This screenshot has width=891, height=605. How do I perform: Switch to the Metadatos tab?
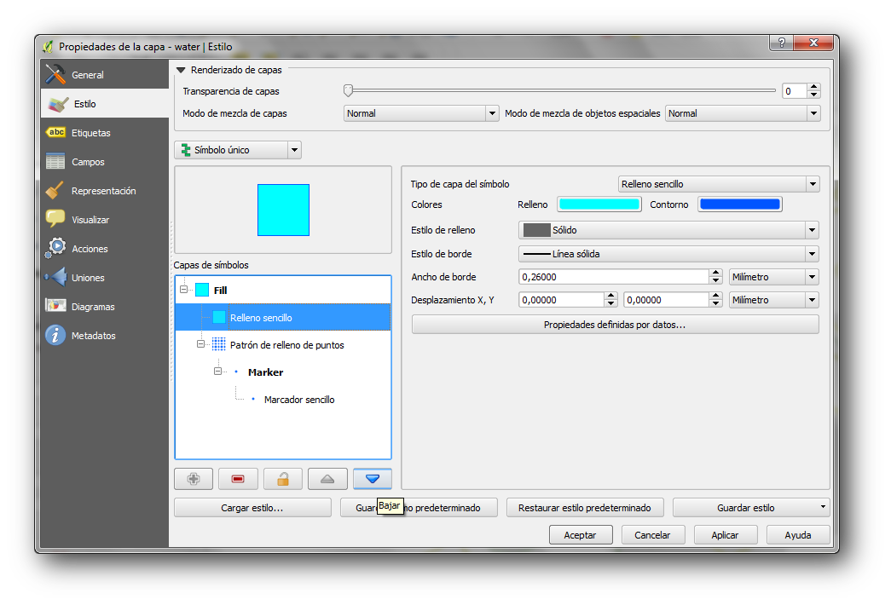click(105, 335)
